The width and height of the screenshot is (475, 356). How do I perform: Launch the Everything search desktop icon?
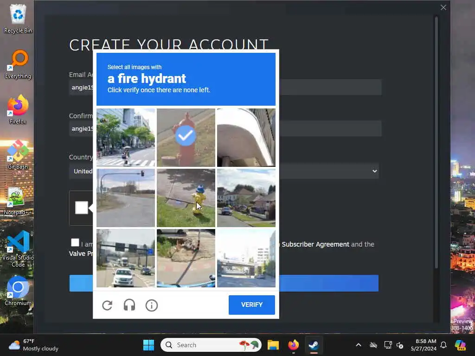pyautogui.click(x=18, y=64)
